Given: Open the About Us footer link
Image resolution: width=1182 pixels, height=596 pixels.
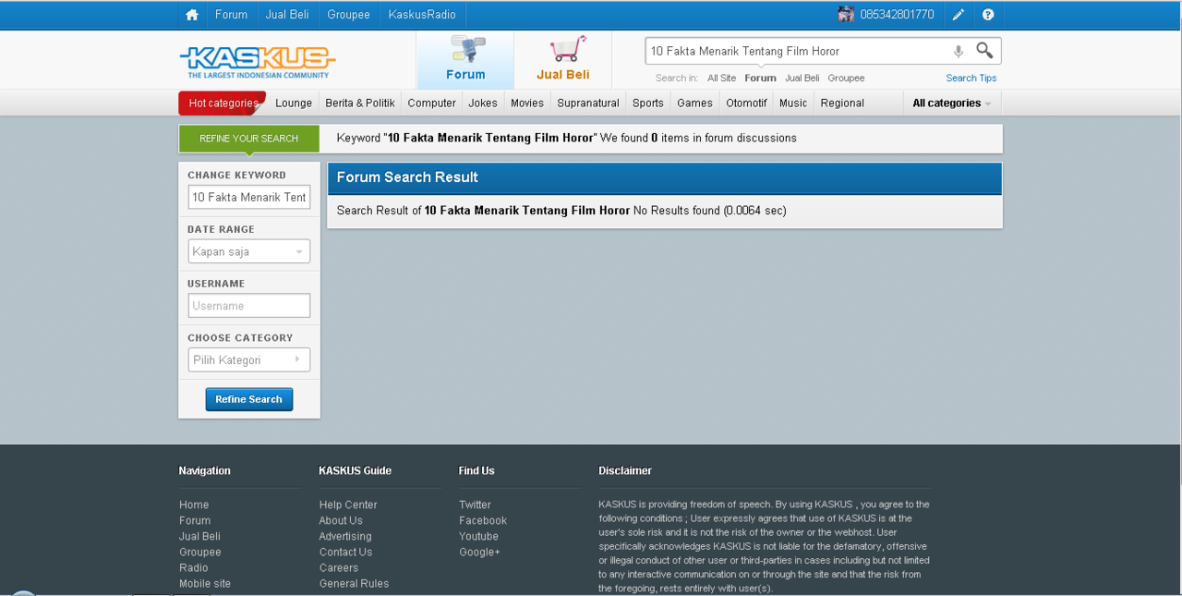Looking at the screenshot, I should coord(341,520).
